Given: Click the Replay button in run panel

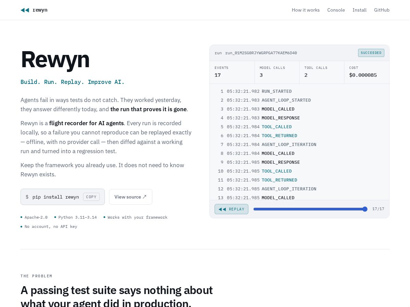Looking at the screenshot, I should (231, 209).
